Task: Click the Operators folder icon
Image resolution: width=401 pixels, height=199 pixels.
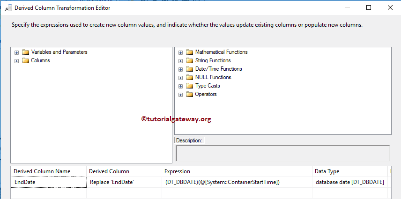Action: click(189, 95)
